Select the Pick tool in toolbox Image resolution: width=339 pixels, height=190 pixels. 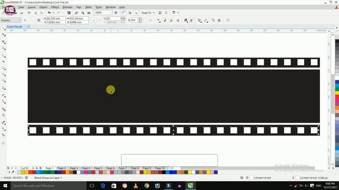[x=4, y=28]
